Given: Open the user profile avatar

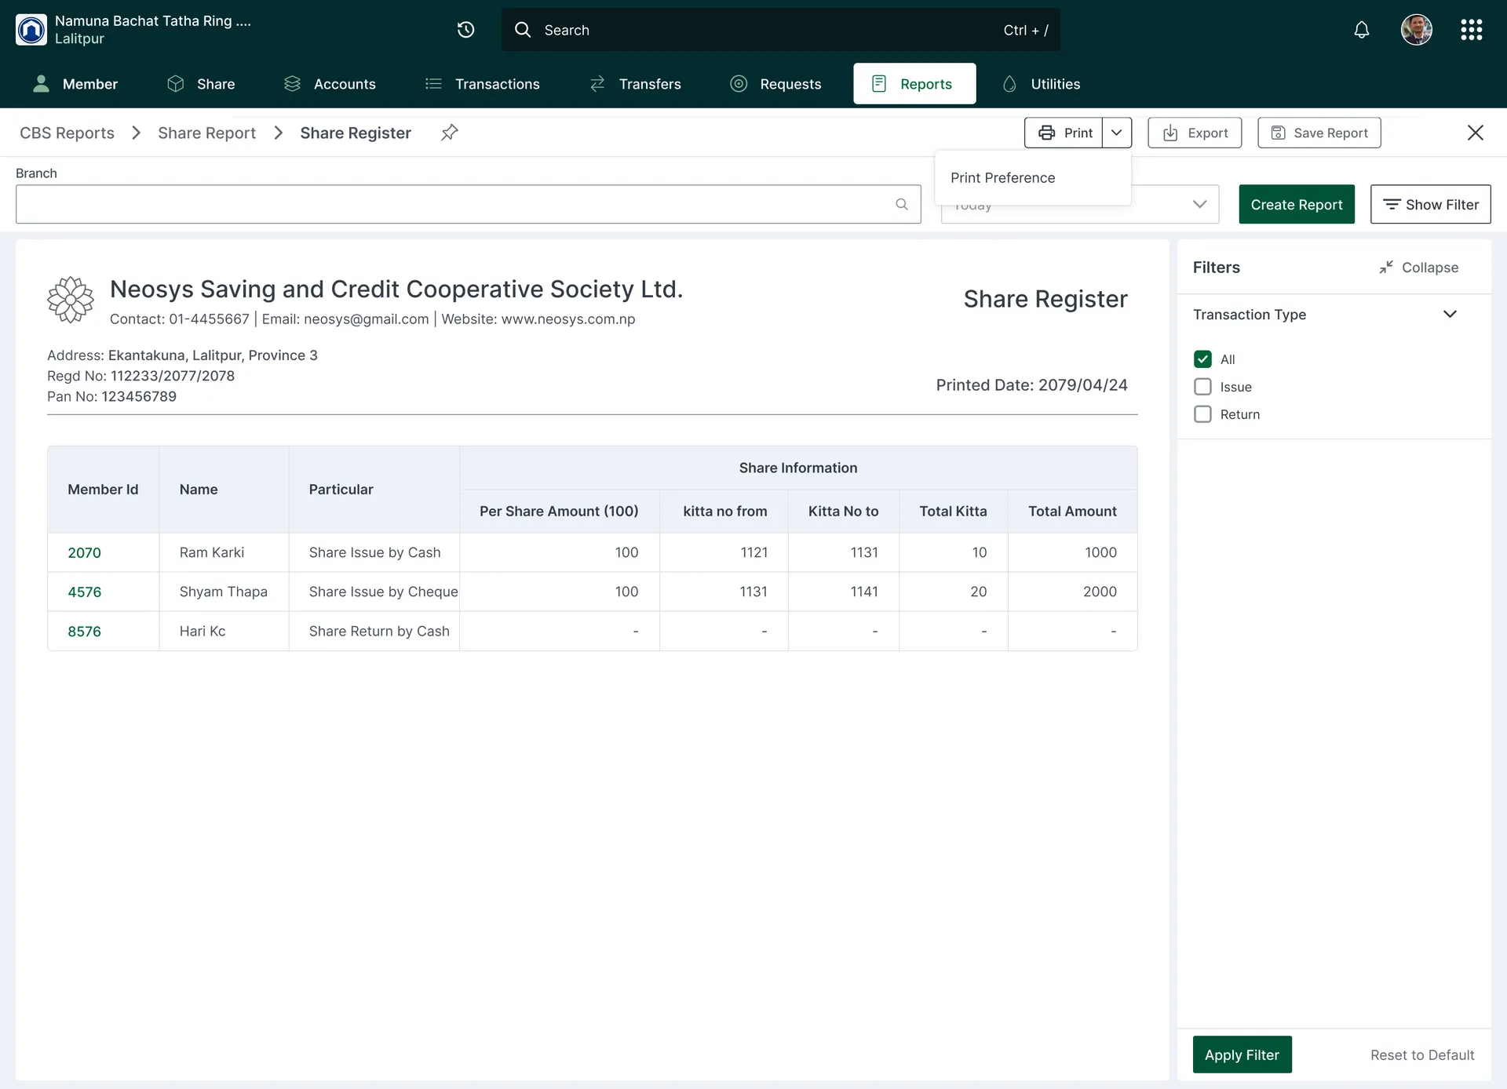Looking at the screenshot, I should tap(1417, 30).
